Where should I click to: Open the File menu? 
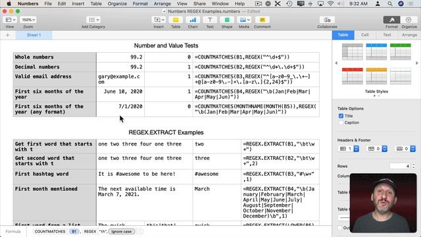pyautogui.click(x=48, y=3)
